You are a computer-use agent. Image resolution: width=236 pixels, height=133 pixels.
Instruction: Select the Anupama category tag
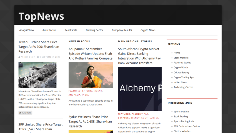pyautogui.click(x=74, y=95)
